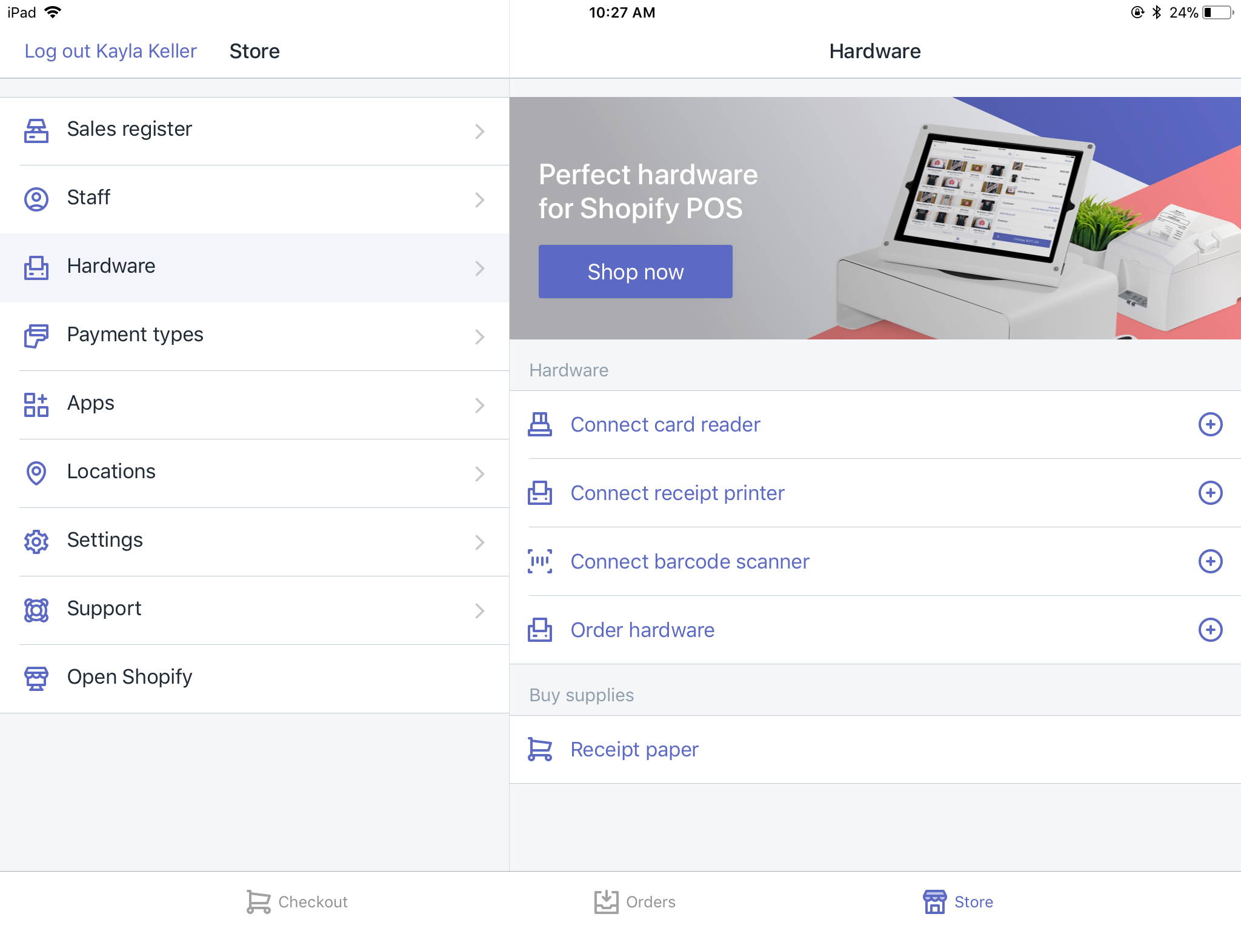Tap the Store header title
This screenshot has width=1241, height=931.
coord(255,51)
